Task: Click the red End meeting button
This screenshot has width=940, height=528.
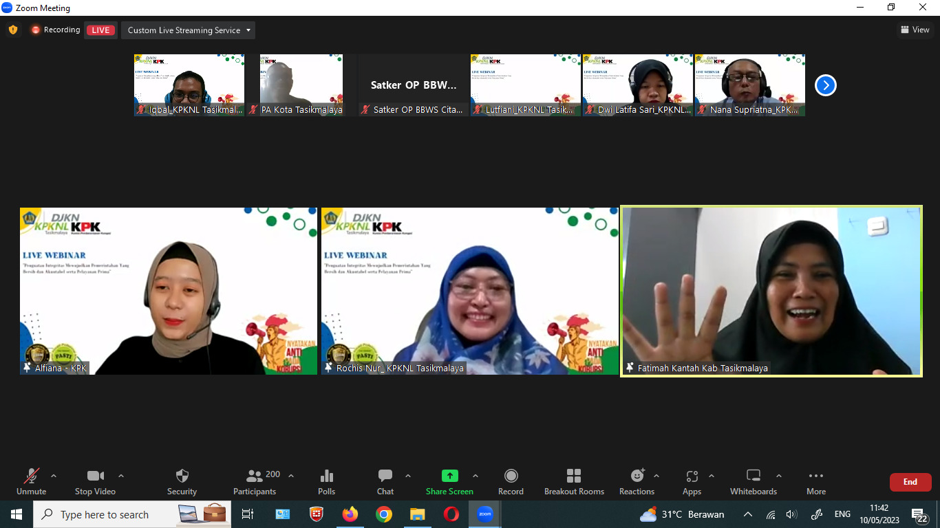Action: pyautogui.click(x=910, y=482)
